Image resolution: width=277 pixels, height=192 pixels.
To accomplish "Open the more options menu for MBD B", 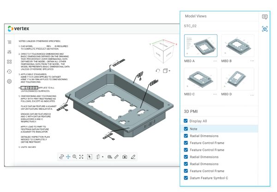I will click(252, 61).
